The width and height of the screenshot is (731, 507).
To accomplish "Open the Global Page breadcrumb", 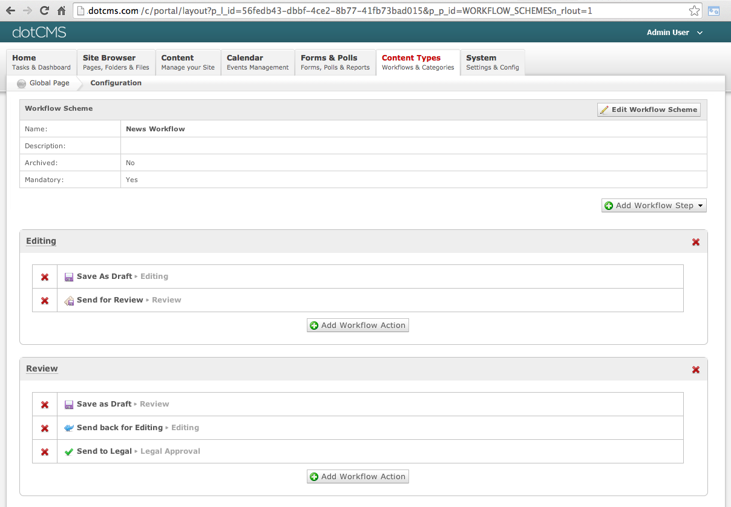I will click(x=49, y=83).
